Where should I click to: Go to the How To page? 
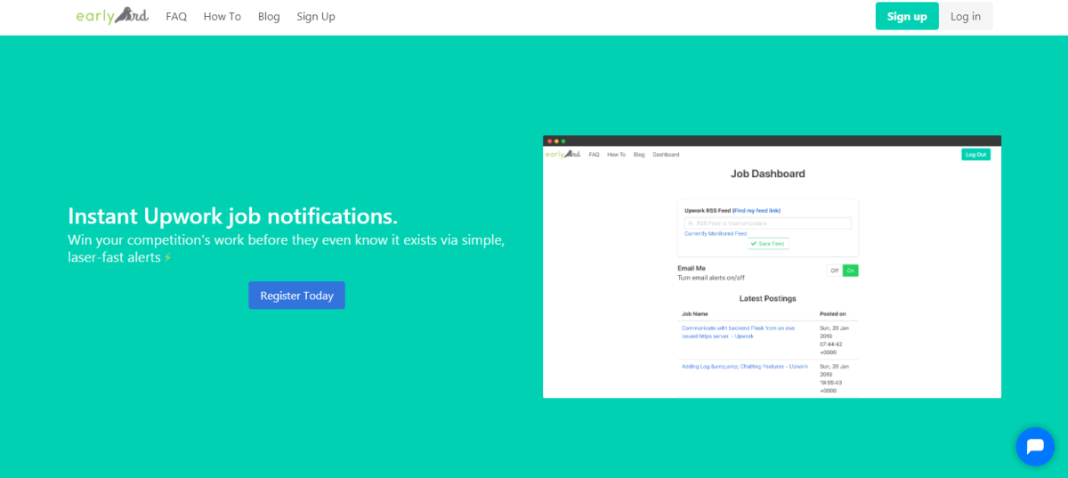(222, 16)
